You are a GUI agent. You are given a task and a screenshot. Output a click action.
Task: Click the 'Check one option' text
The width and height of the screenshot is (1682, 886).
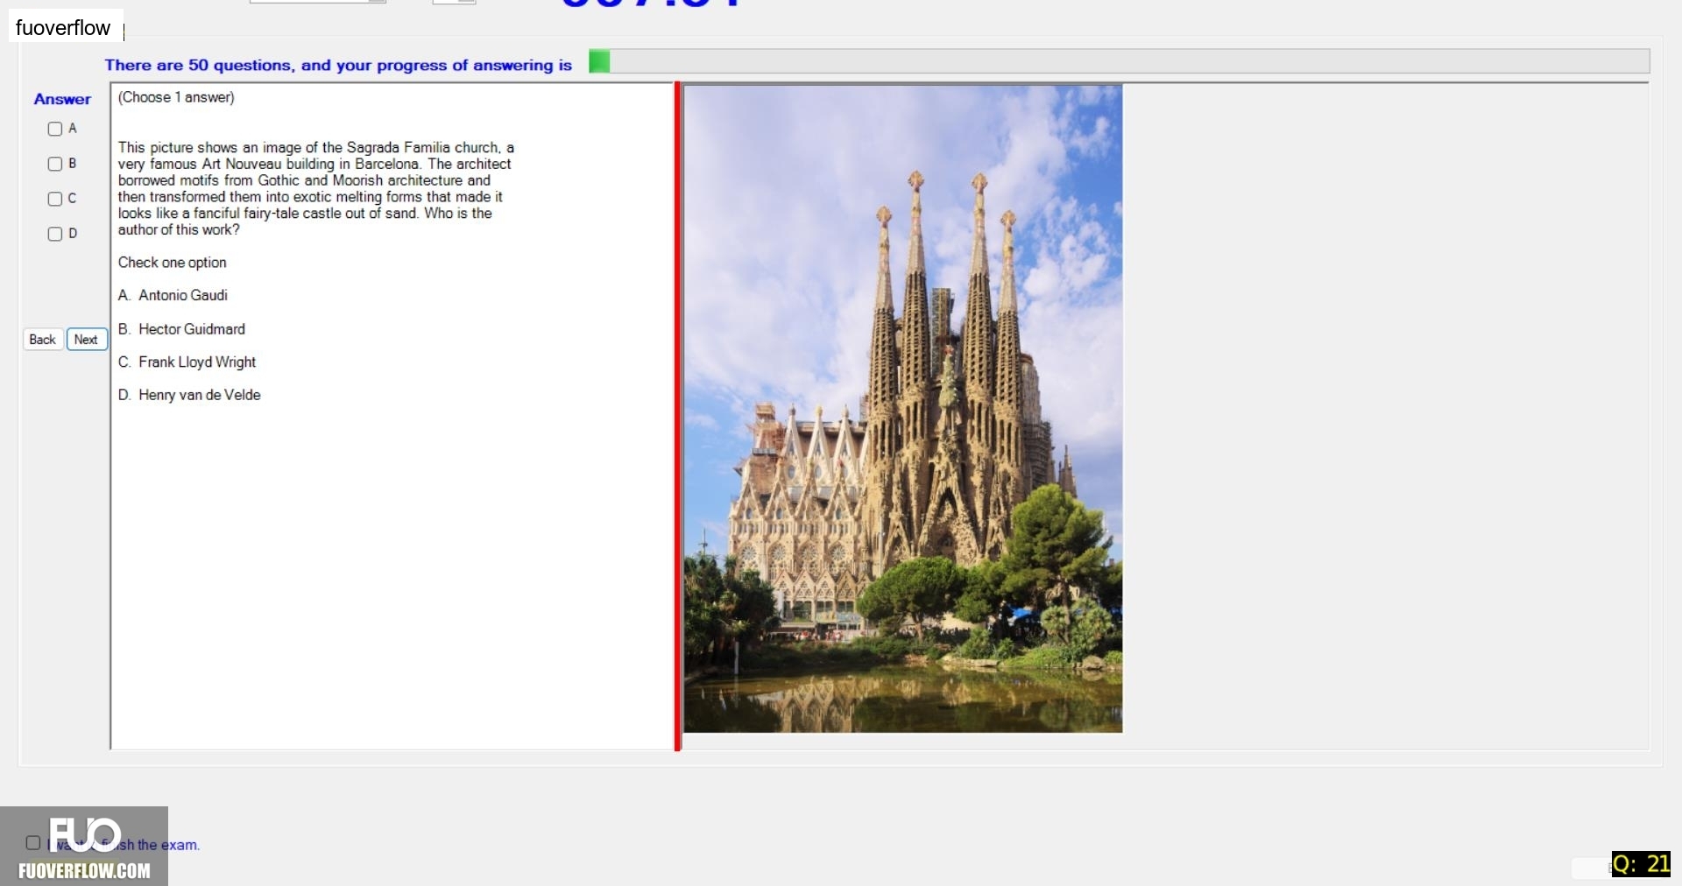point(173,263)
